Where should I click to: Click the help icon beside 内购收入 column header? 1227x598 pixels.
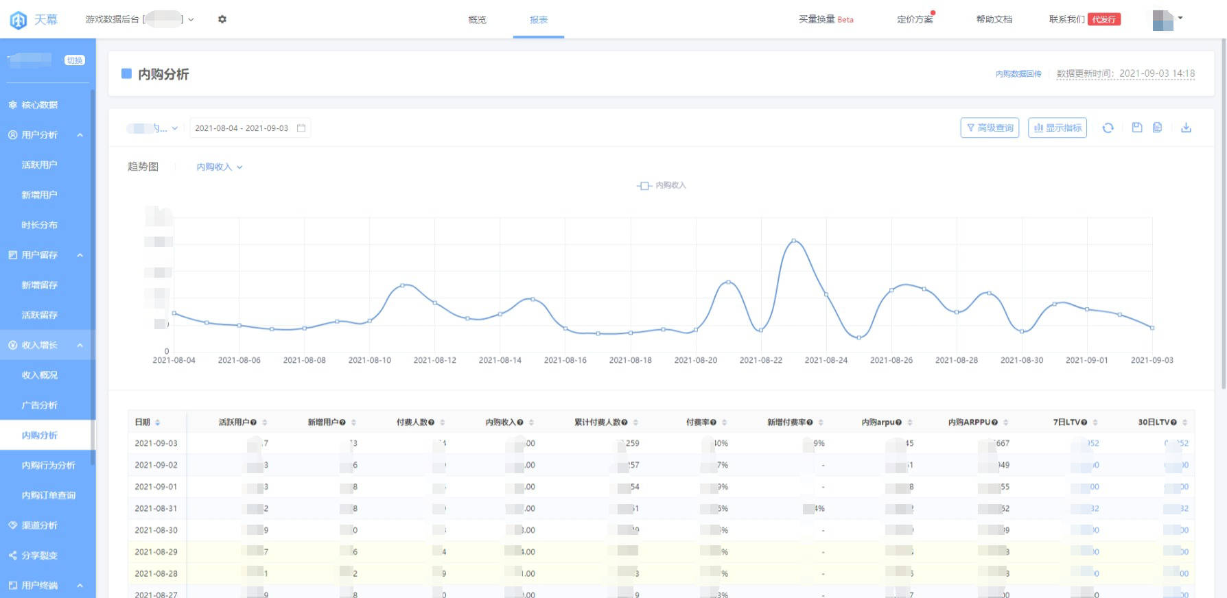[x=521, y=422]
